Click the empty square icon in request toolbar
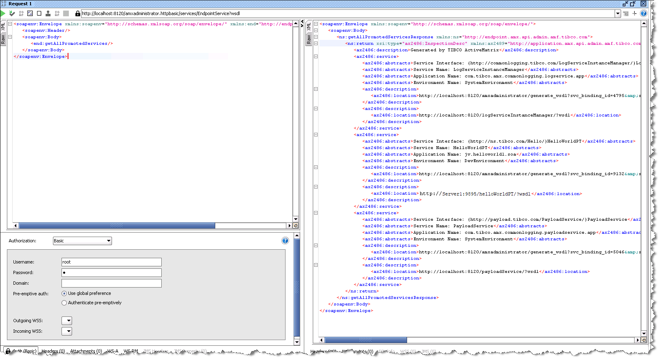The image size is (659, 358). tap(39, 13)
